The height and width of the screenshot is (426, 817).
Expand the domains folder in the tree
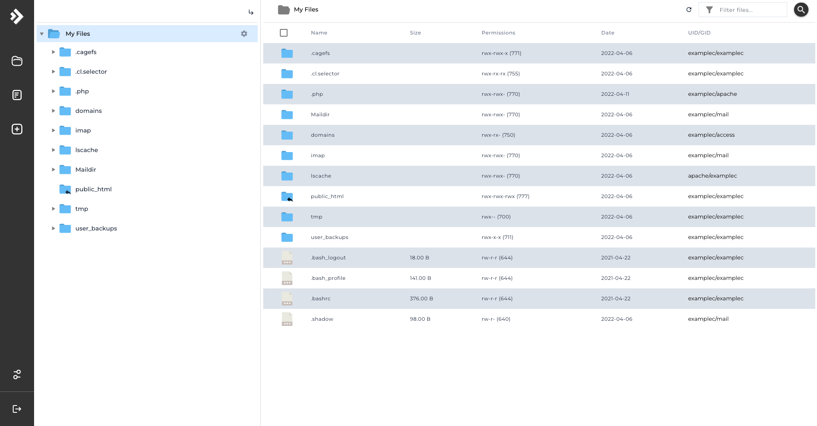53,111
